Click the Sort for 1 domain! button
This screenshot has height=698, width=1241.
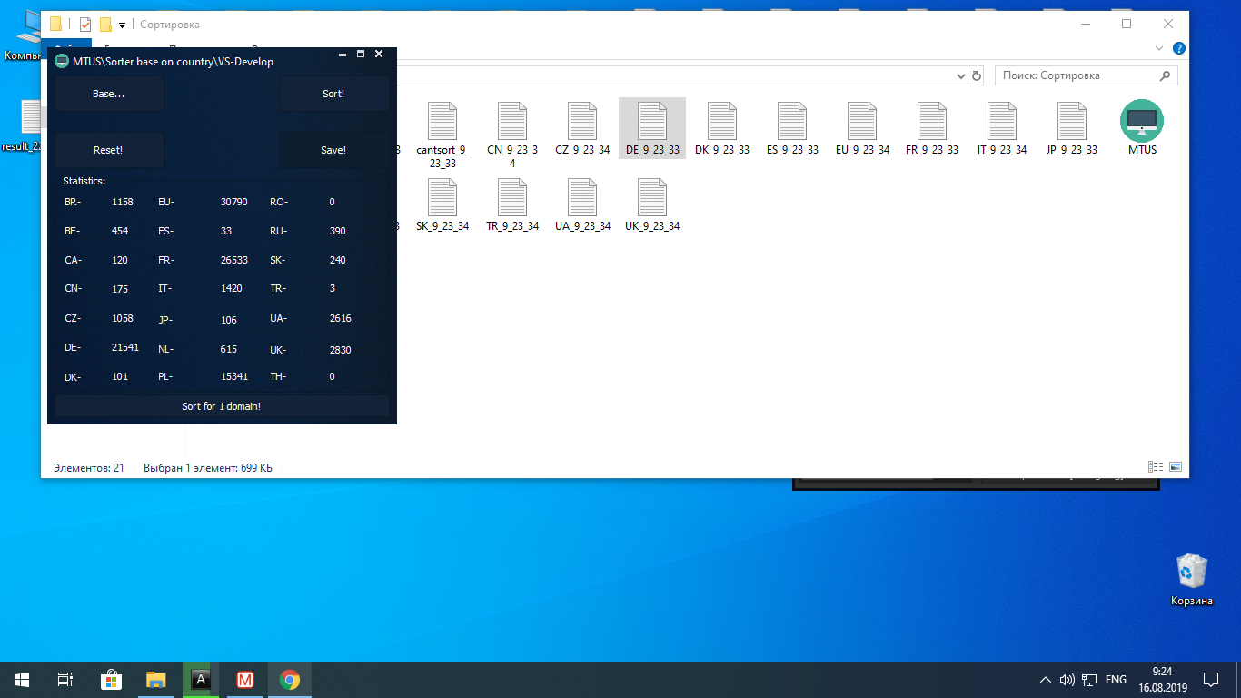click(x=222, y=406)
